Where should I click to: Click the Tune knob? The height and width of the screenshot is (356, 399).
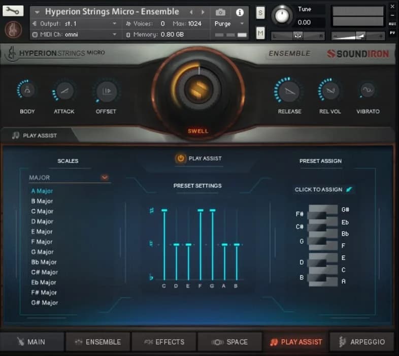(282, 16)
